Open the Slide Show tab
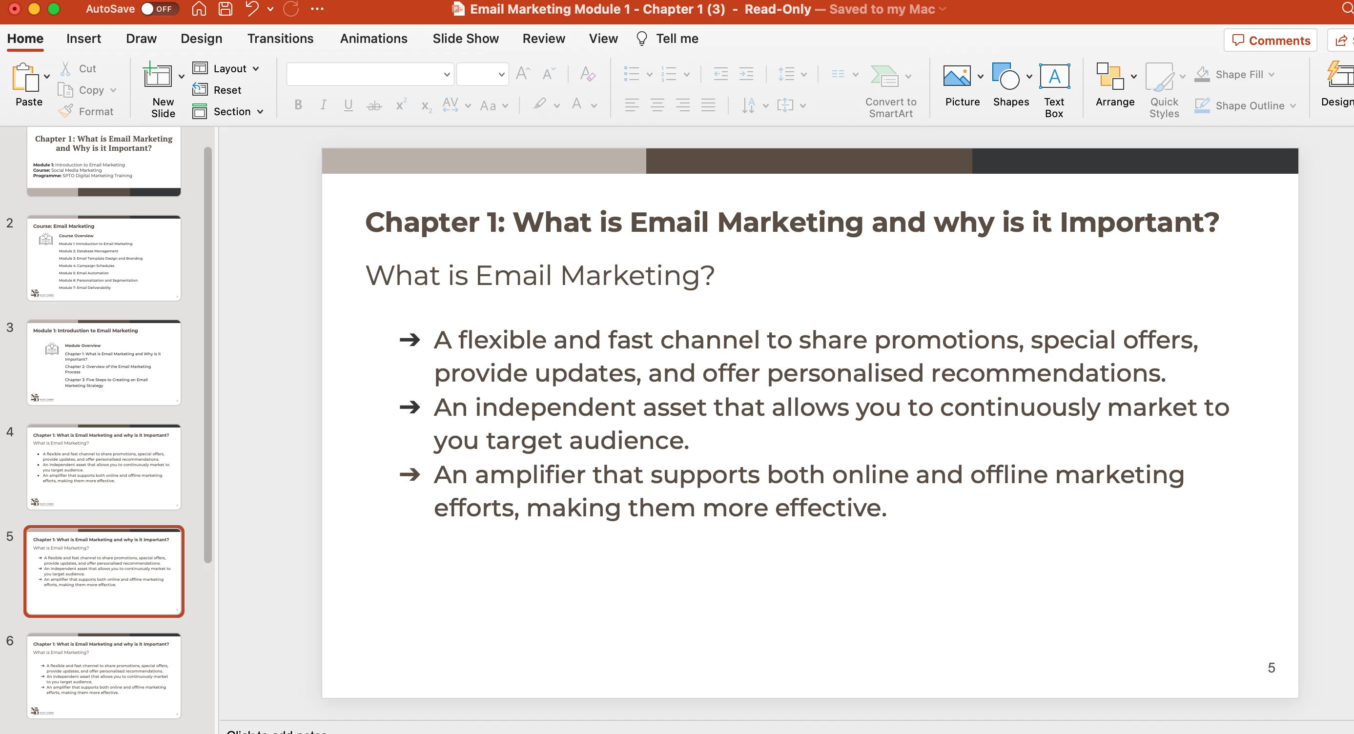This screenshot has width=1354, height=734. coord(465,39)
